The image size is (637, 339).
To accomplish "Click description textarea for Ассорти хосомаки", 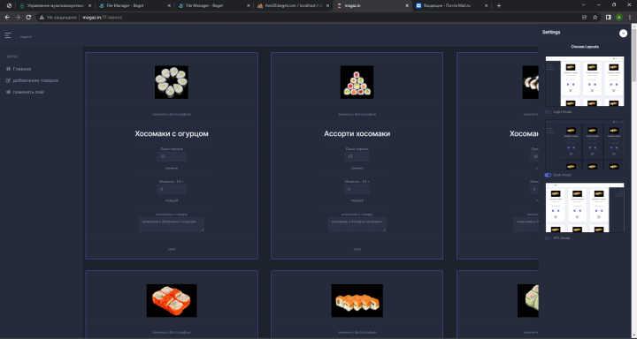I will 357,224.
